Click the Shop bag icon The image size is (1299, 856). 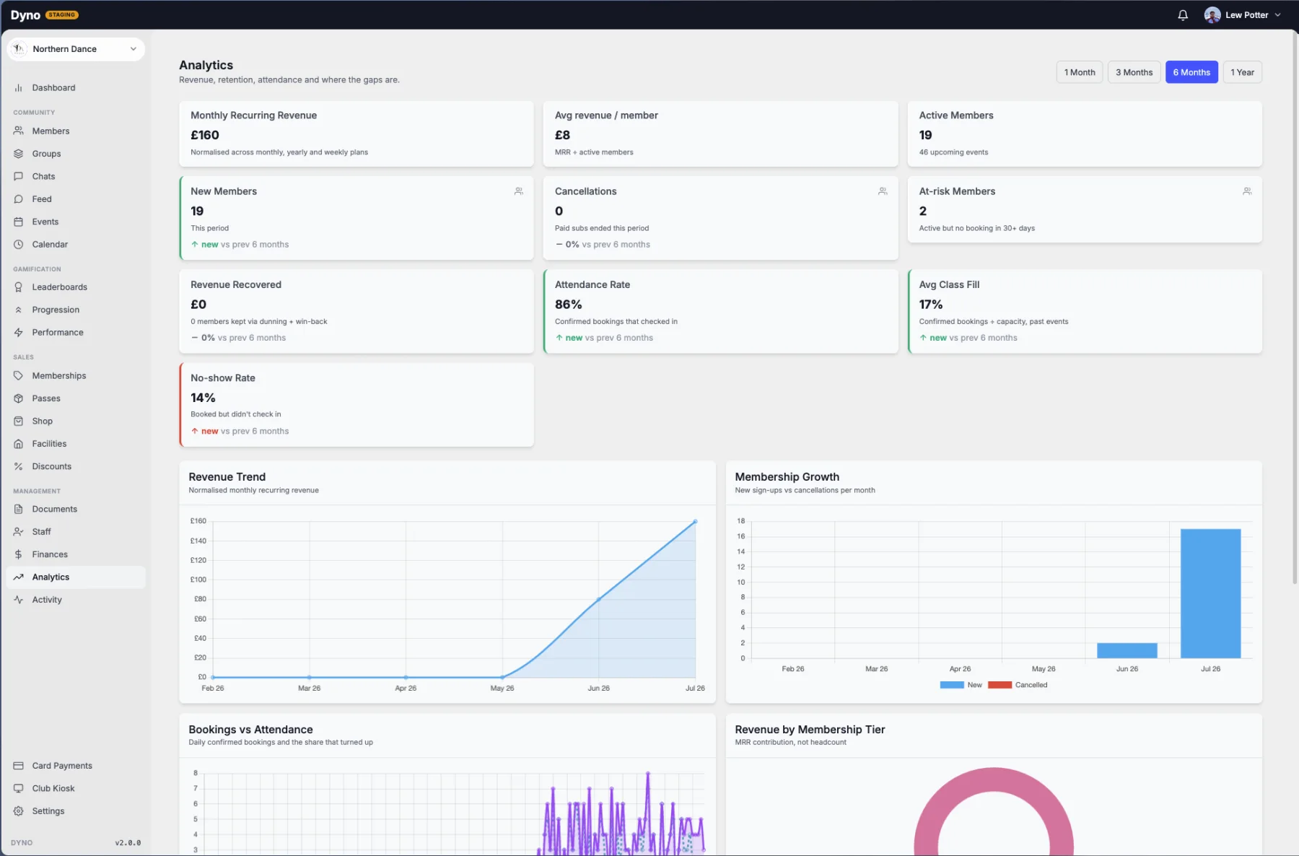[x=19, y=422]
